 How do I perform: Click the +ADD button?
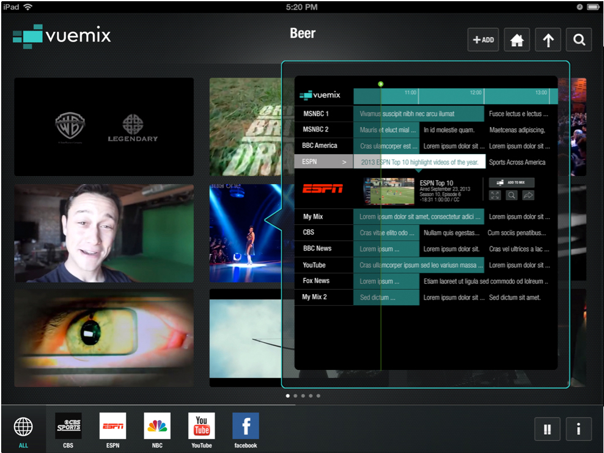[483, 40]
